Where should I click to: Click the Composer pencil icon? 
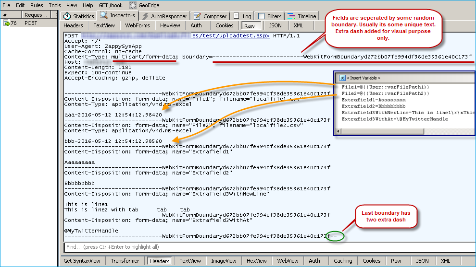pyautogui.click(x=197, y=16)
